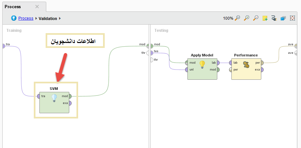Viewport: 301px width, 148px height.
Task: Click the Validation breadcrumb item
Action: pyautogui.click(x=48, y=19)
